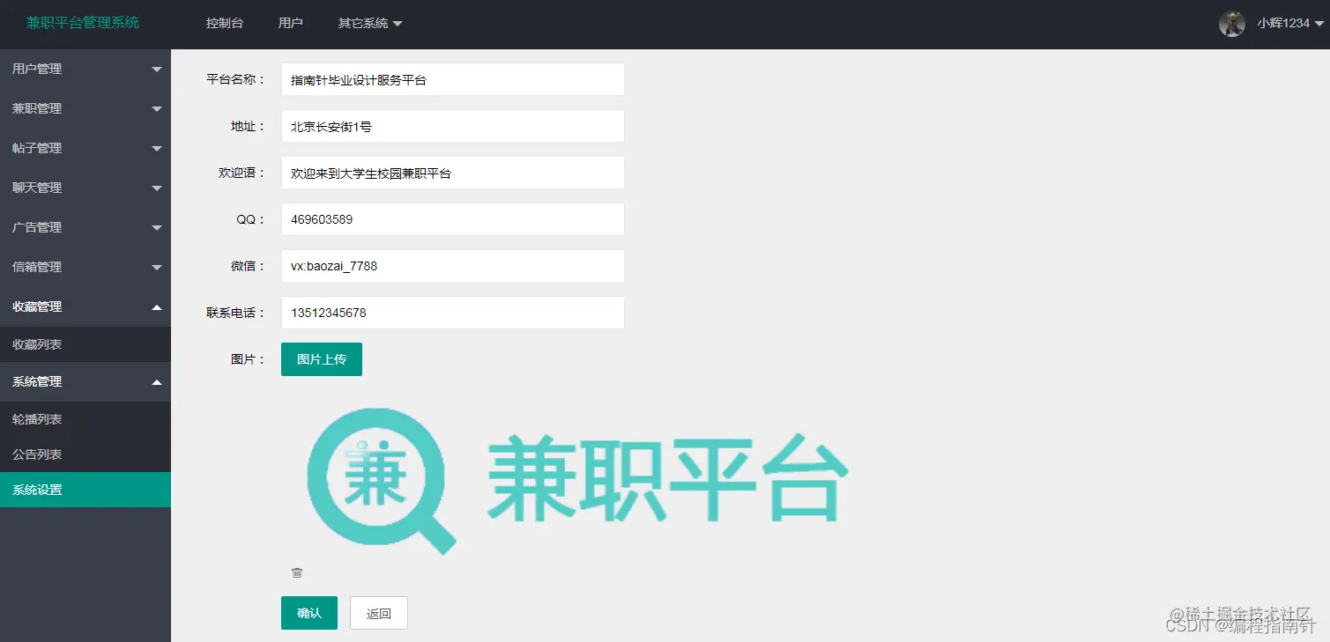Screen dimensions: 1330x642
Task: Focus the 欢迎语 input field
Action: pyautogui.click(x=453, y=173)
